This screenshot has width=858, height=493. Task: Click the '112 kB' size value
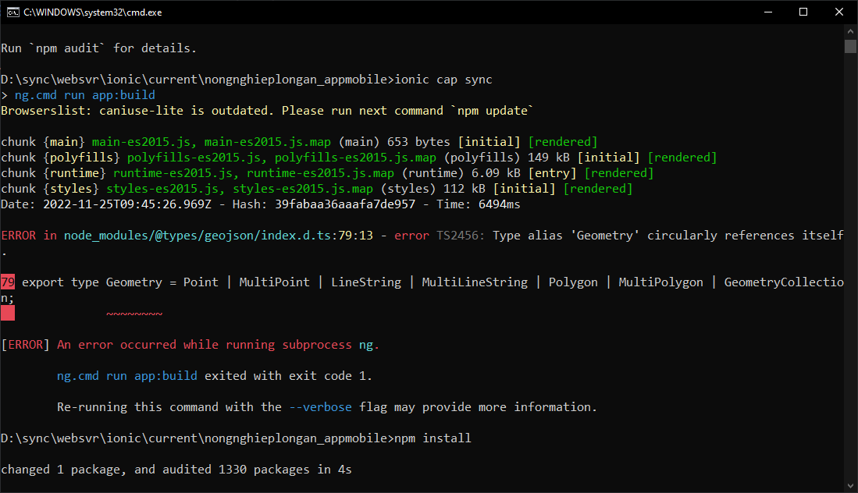point(464,189)
